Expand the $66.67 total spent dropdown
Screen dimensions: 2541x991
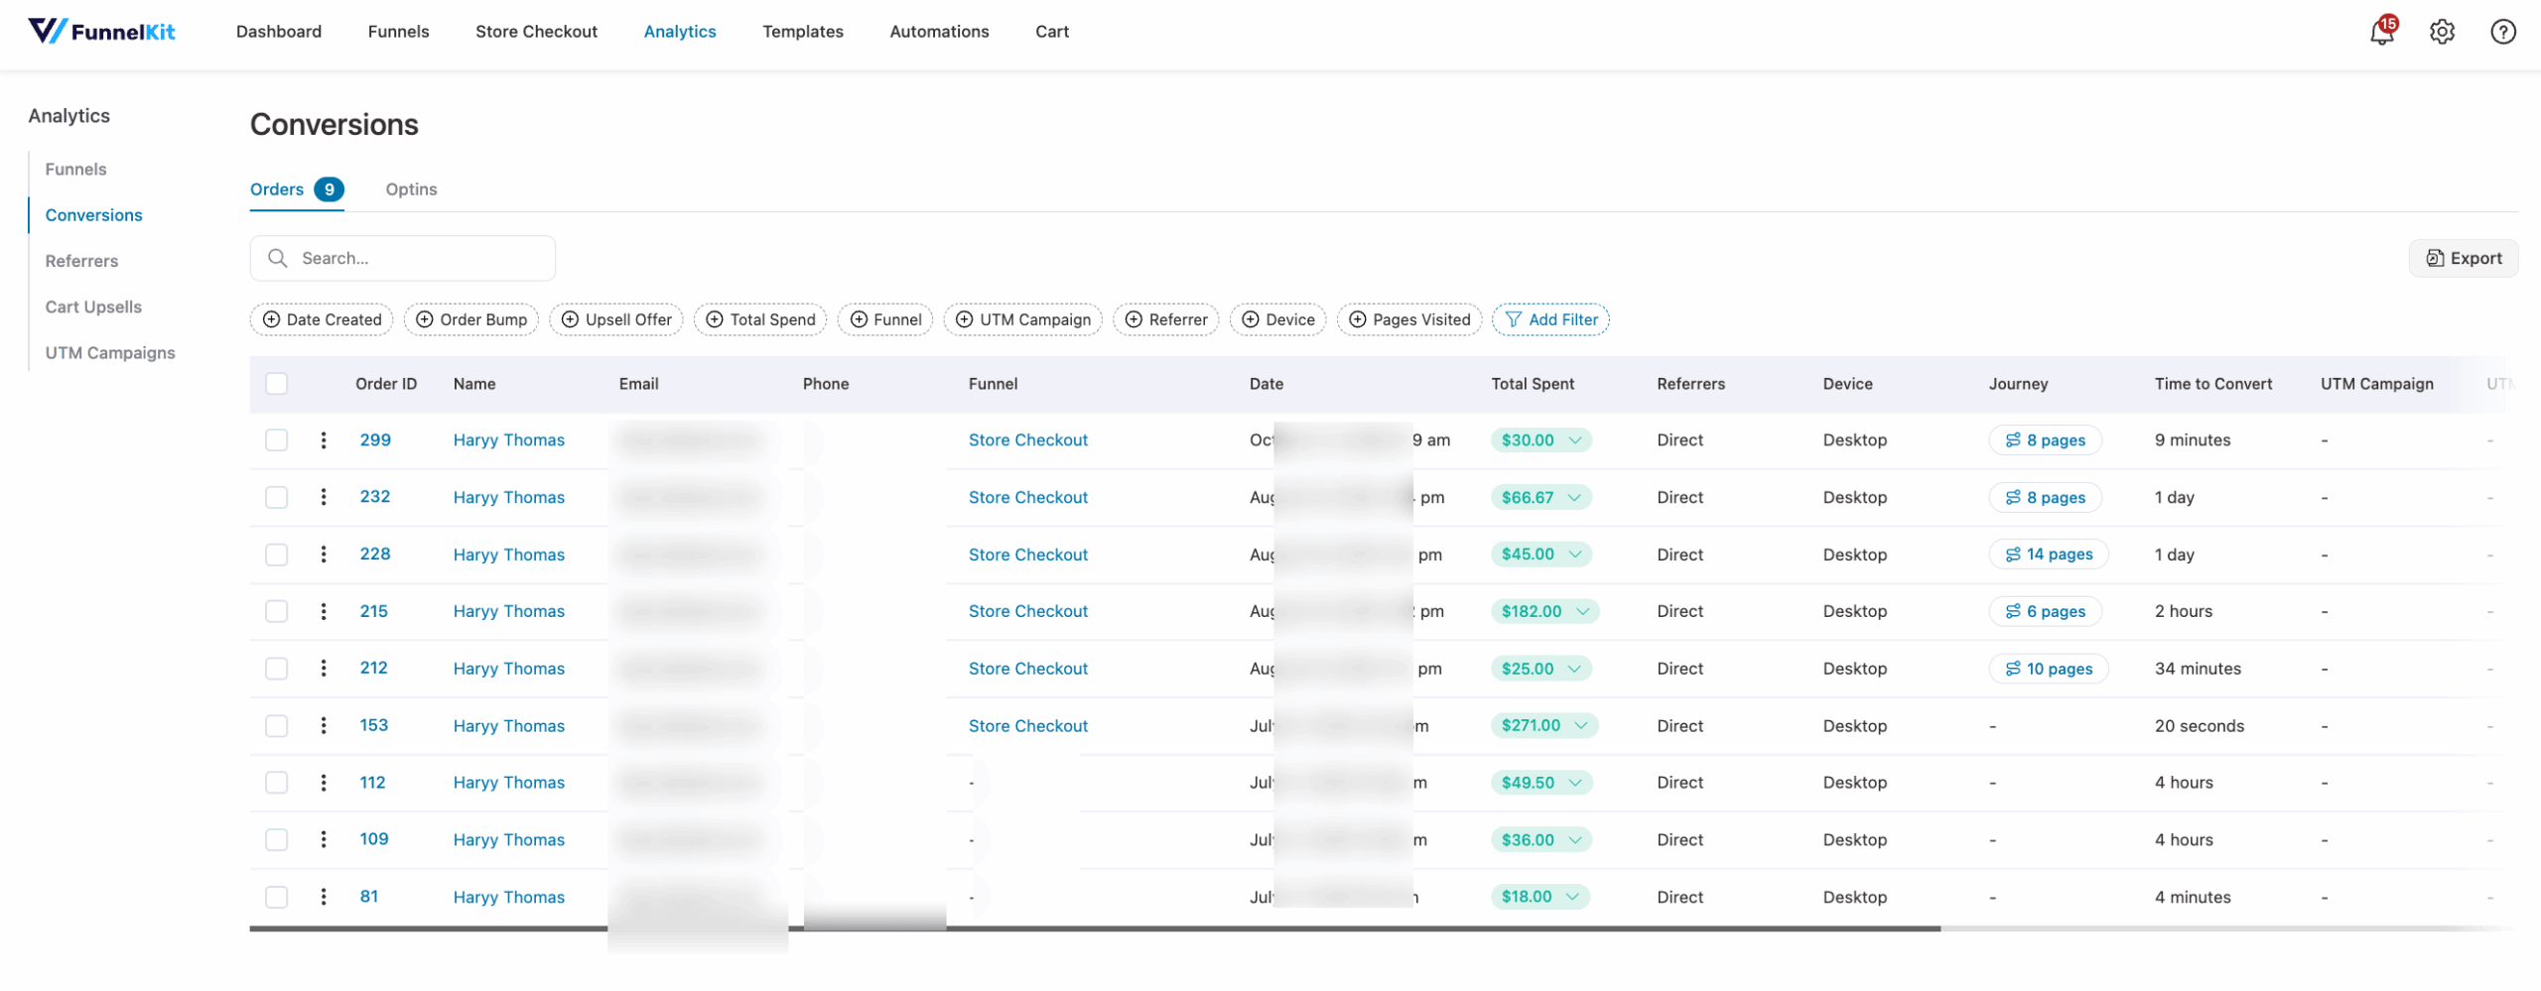tap(1540, 497)
